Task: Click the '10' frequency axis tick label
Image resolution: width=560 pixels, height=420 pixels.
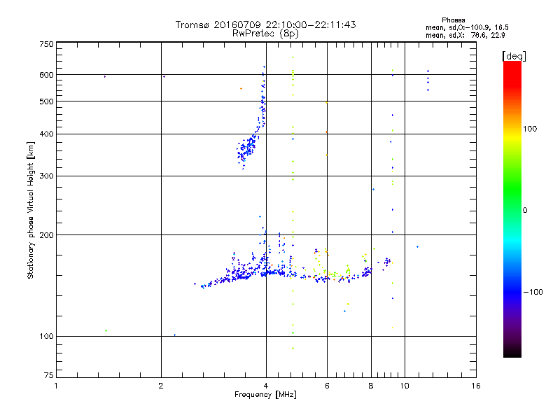Action: tap(405, 386)
